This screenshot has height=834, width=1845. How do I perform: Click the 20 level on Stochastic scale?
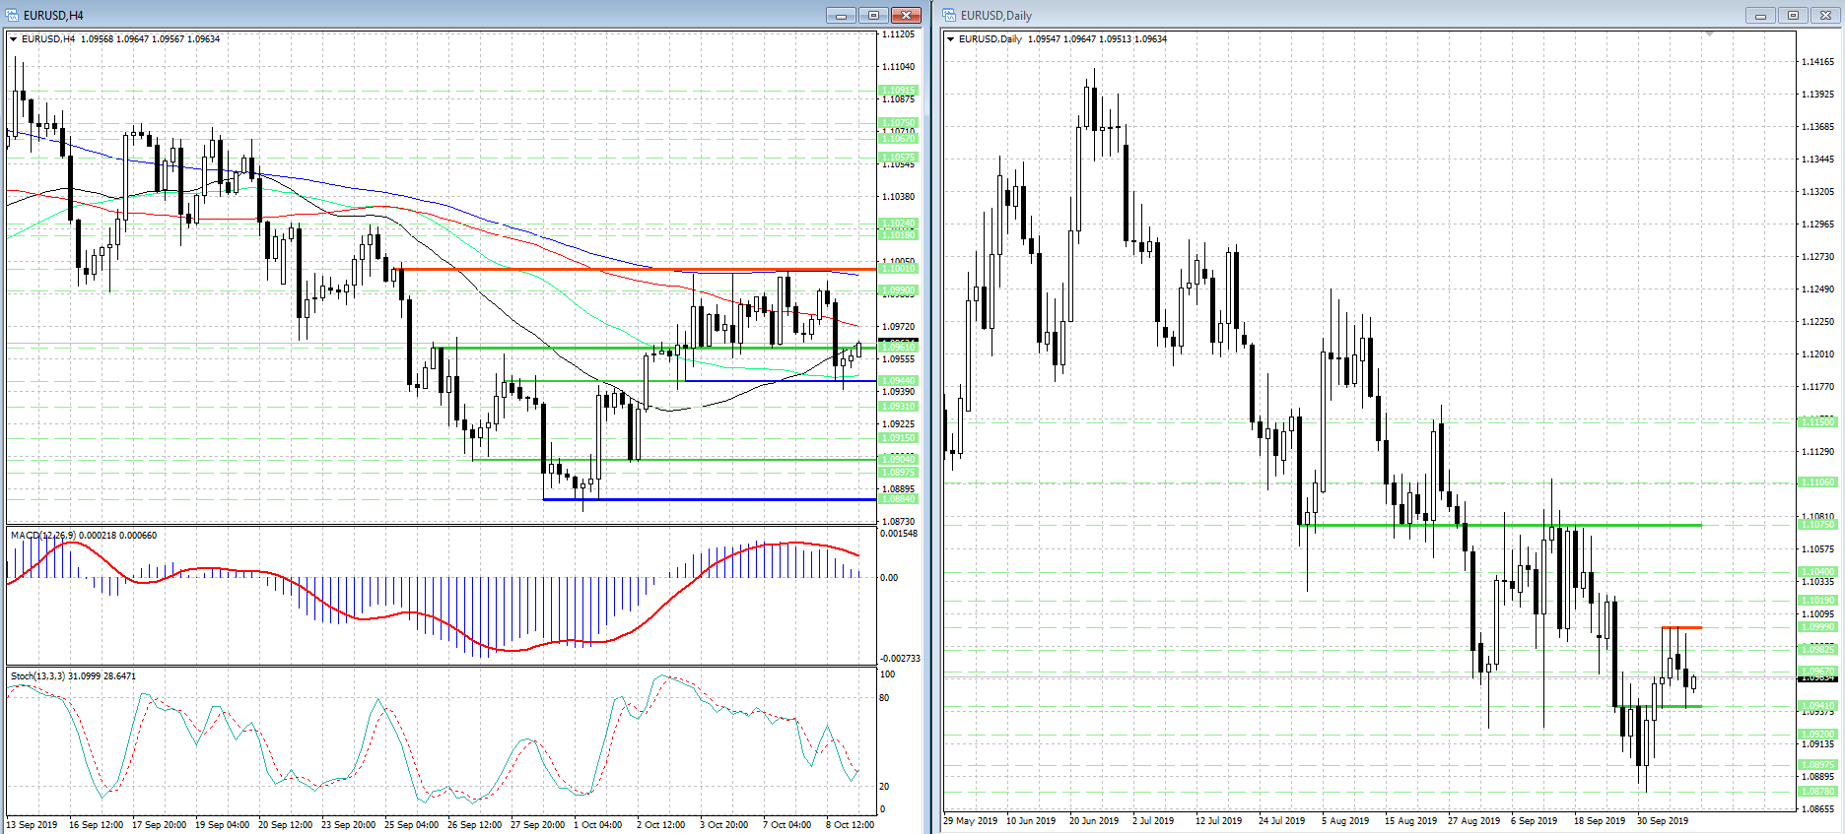click(x=884, y=787)
